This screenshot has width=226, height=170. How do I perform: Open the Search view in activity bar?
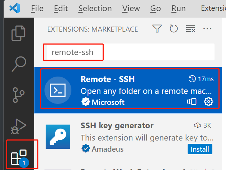coord(19,64)
